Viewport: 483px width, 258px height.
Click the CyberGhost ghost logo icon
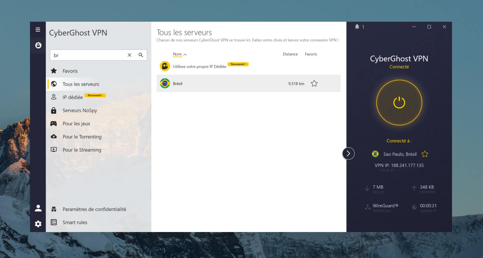pos(38,45)
